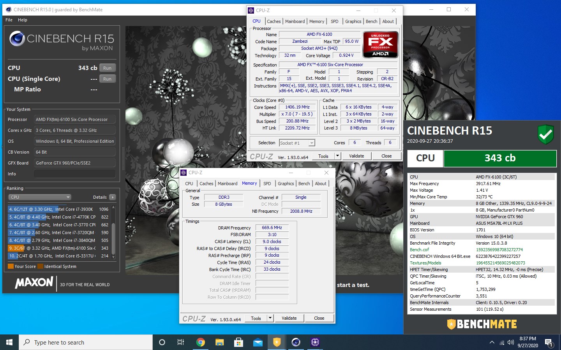Expand Tools dropdown arrow in upper CPU-Z
Viewport: 561px width, 350px height.
pos(337,156)
